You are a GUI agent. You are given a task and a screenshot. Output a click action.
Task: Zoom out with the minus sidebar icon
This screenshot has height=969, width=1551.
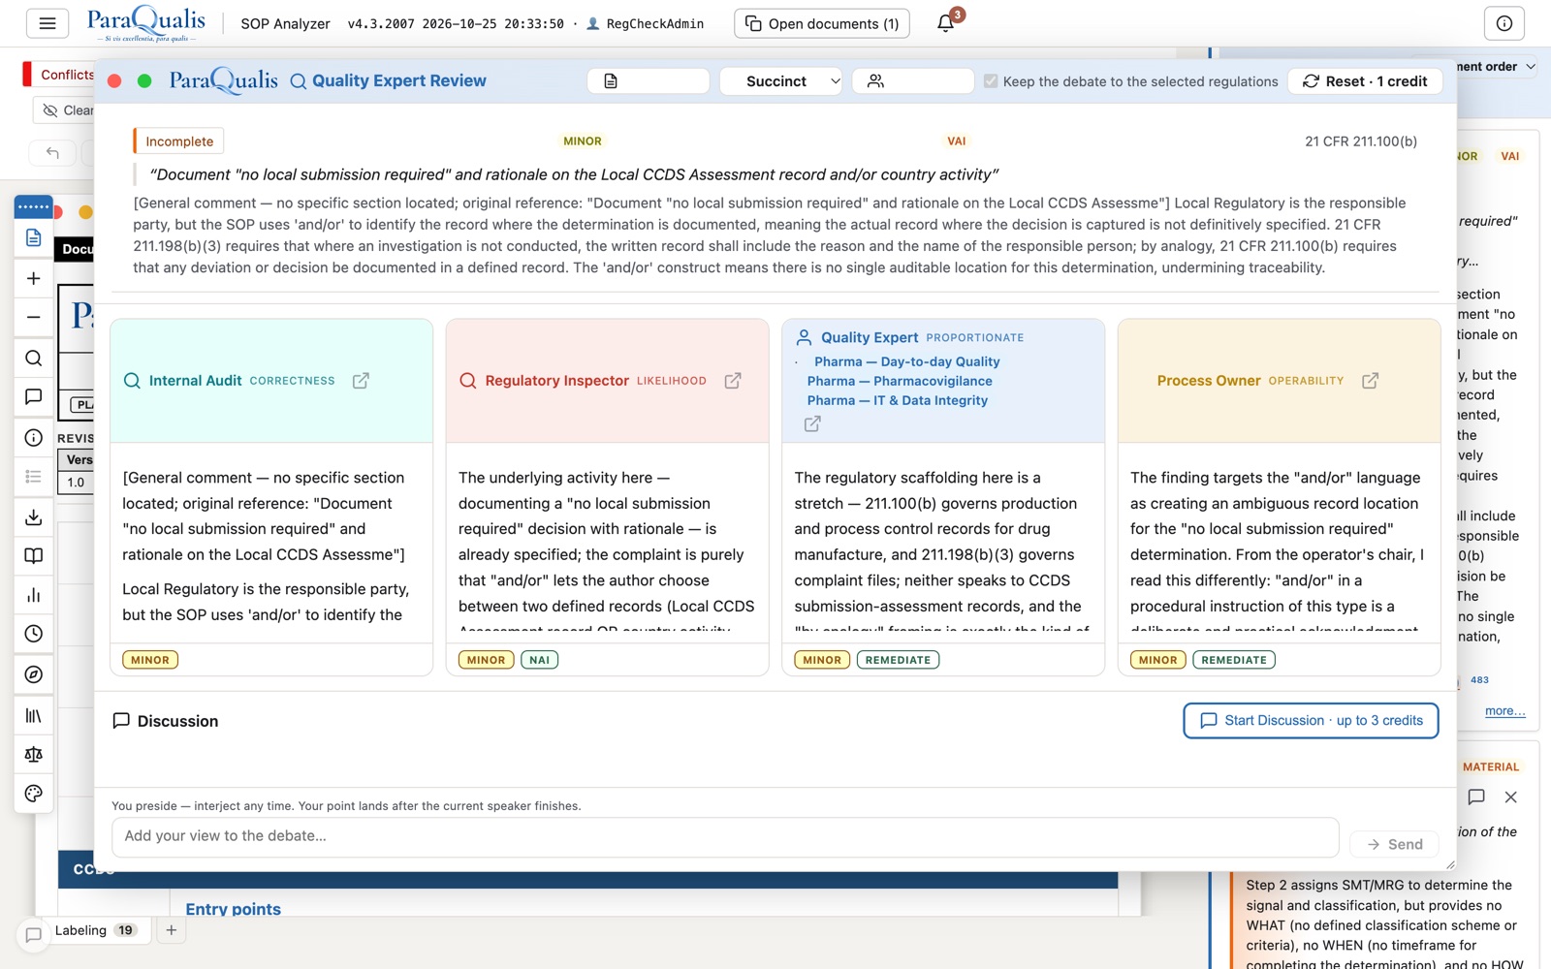tap(33, 317)
